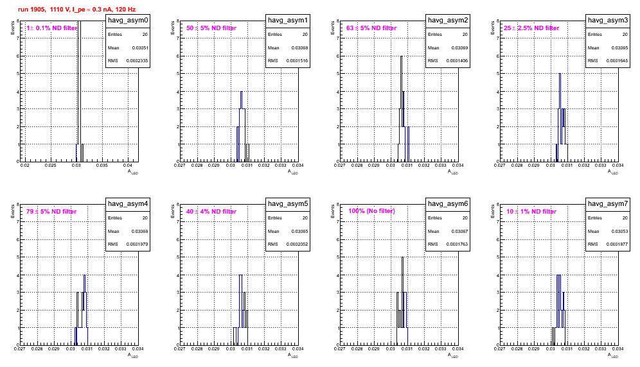Image resolution: width=640 pixels, height=367 pixels.
Task: Select the havg_asym5 histogram title
Action: (288, 203)
